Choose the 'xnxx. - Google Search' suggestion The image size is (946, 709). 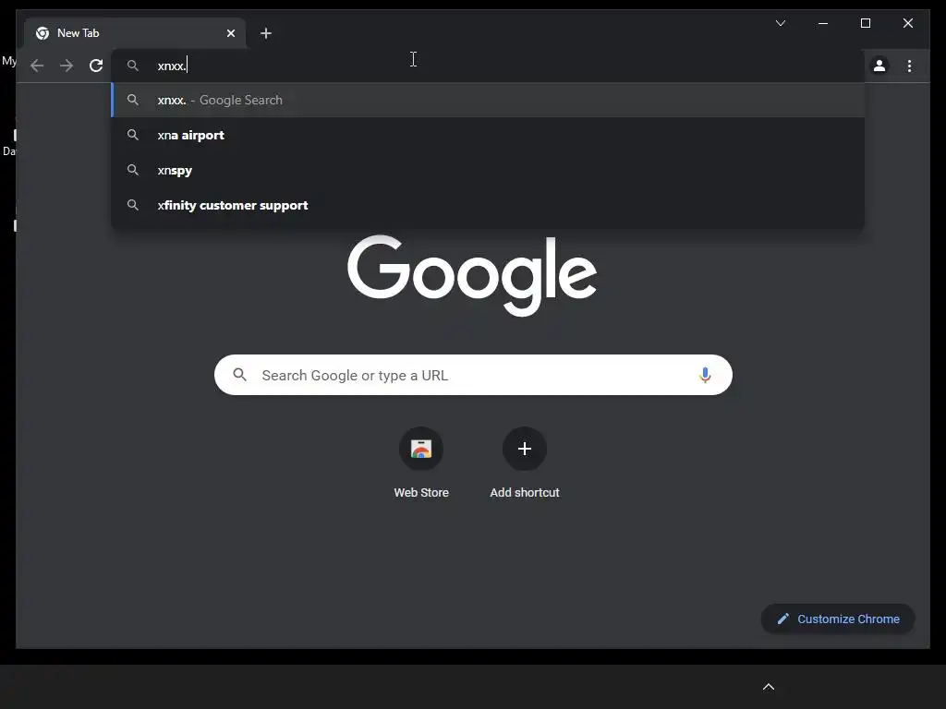488,100
